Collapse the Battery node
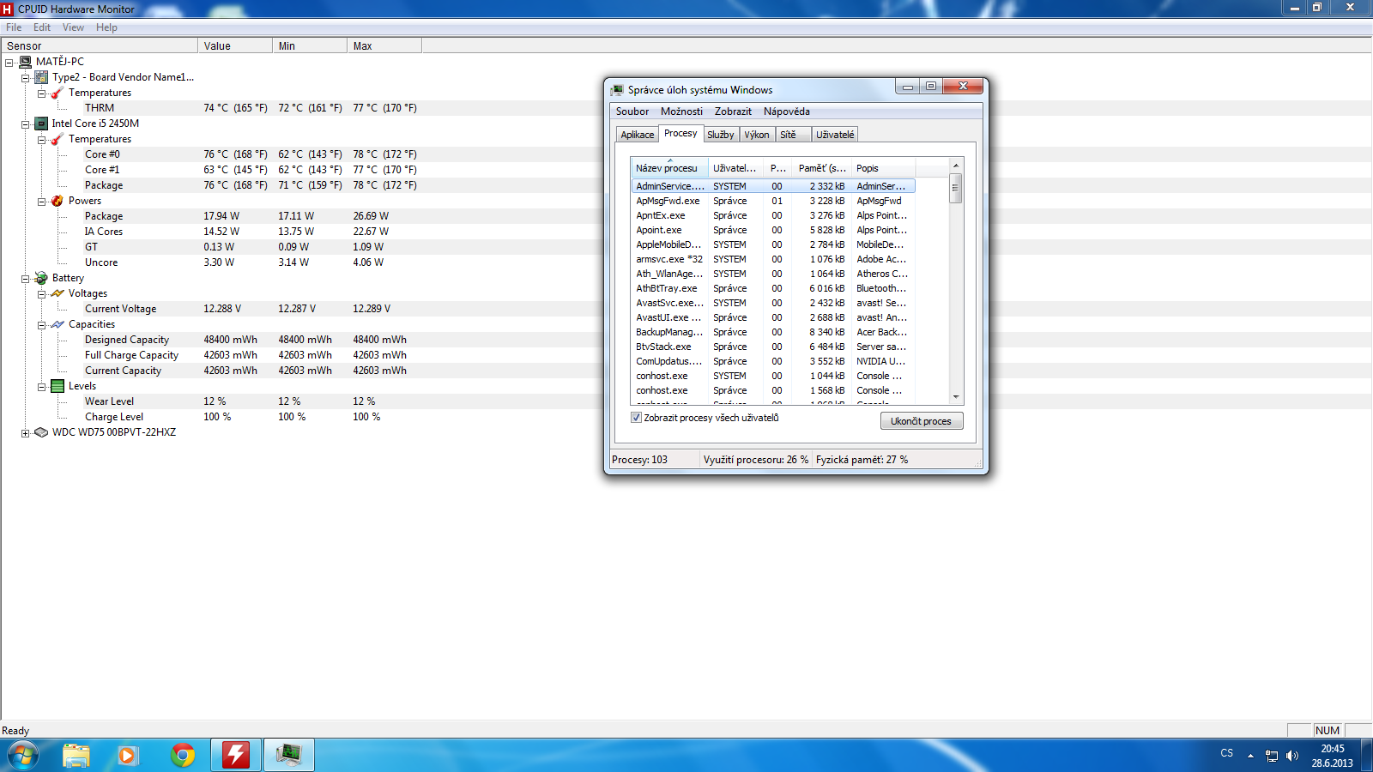 26,278
